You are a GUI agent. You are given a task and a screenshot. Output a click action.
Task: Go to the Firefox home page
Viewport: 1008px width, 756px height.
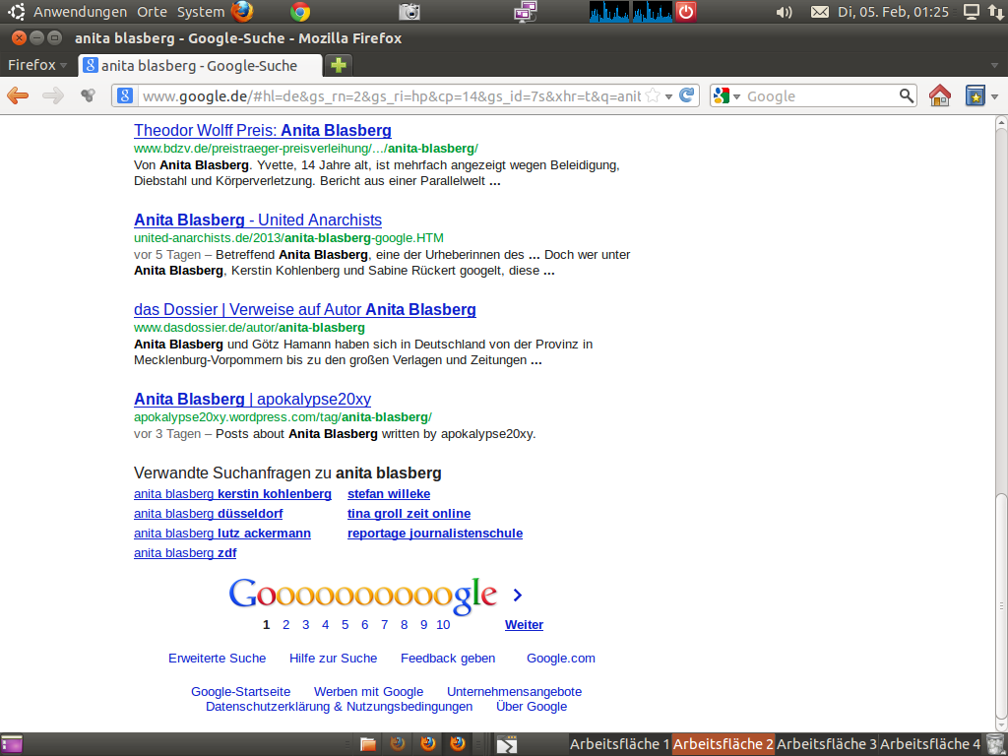(x=940, y=95)
